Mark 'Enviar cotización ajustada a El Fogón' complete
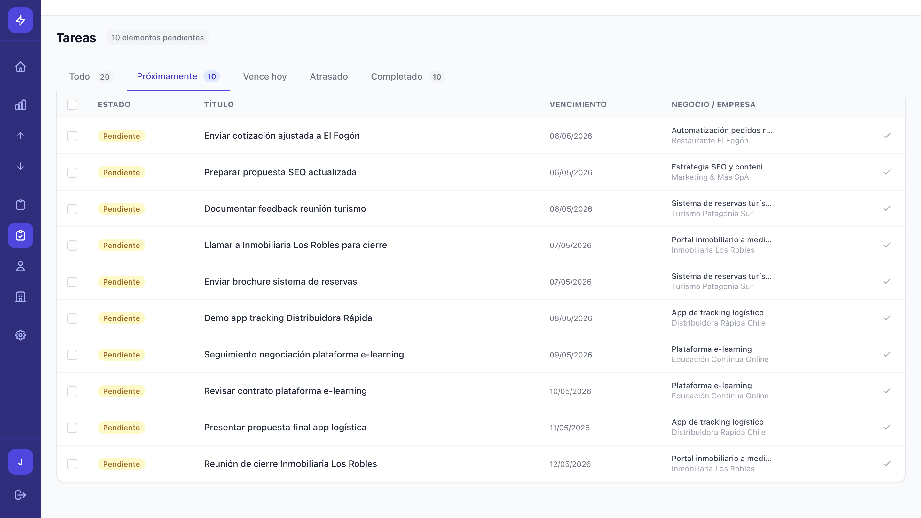The height and width of the screenshot is (518, 921). pyautogui.click(x=887, y=136)
